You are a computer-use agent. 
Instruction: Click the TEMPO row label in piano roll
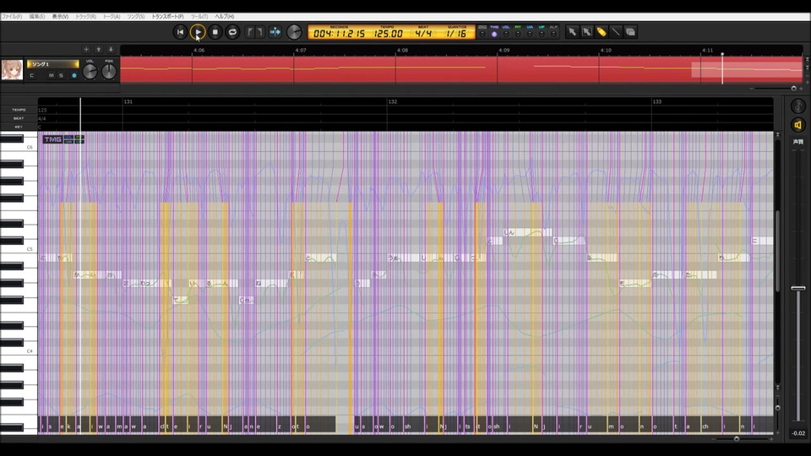pyautogui.click(x=19, y=110)
